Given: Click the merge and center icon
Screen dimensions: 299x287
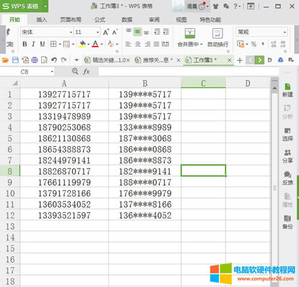Looking at the screenshot, I should coord(190,33).
